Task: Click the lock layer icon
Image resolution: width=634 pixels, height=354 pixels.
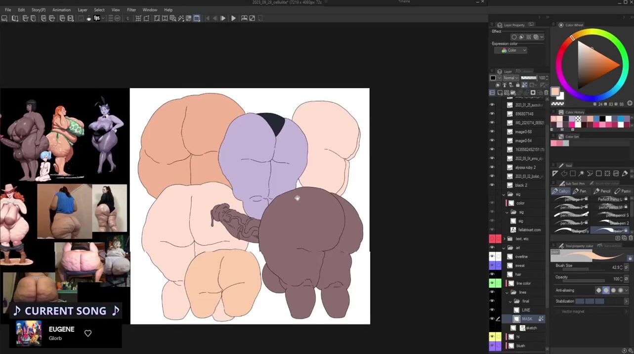Action: coord(517,85)
